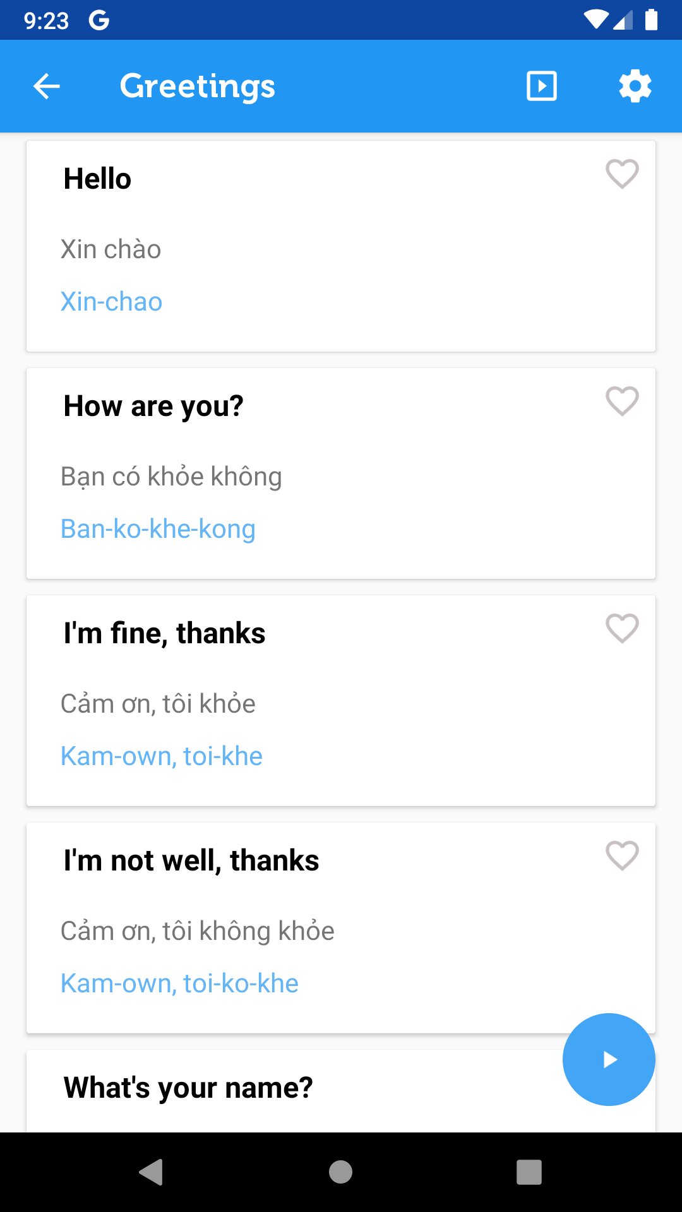Tap Android back navigation button
Viewport: 682px width, 1212px height.
click(x=152, y=1172)
